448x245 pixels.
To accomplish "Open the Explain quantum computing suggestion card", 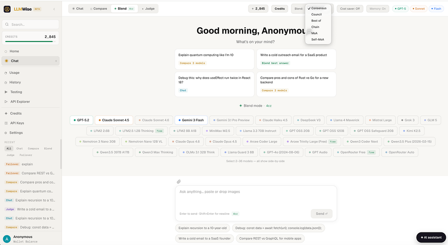I will point(214,59).
